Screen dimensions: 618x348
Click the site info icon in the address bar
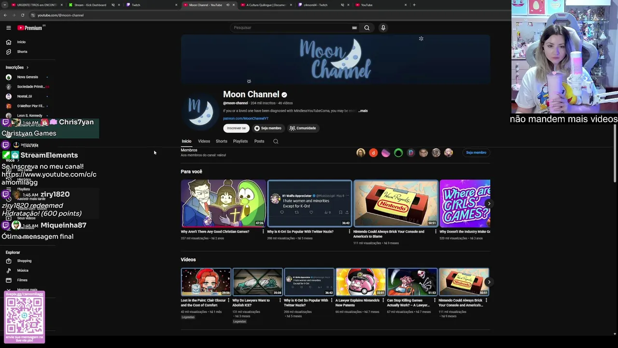[x=33, y=15]
